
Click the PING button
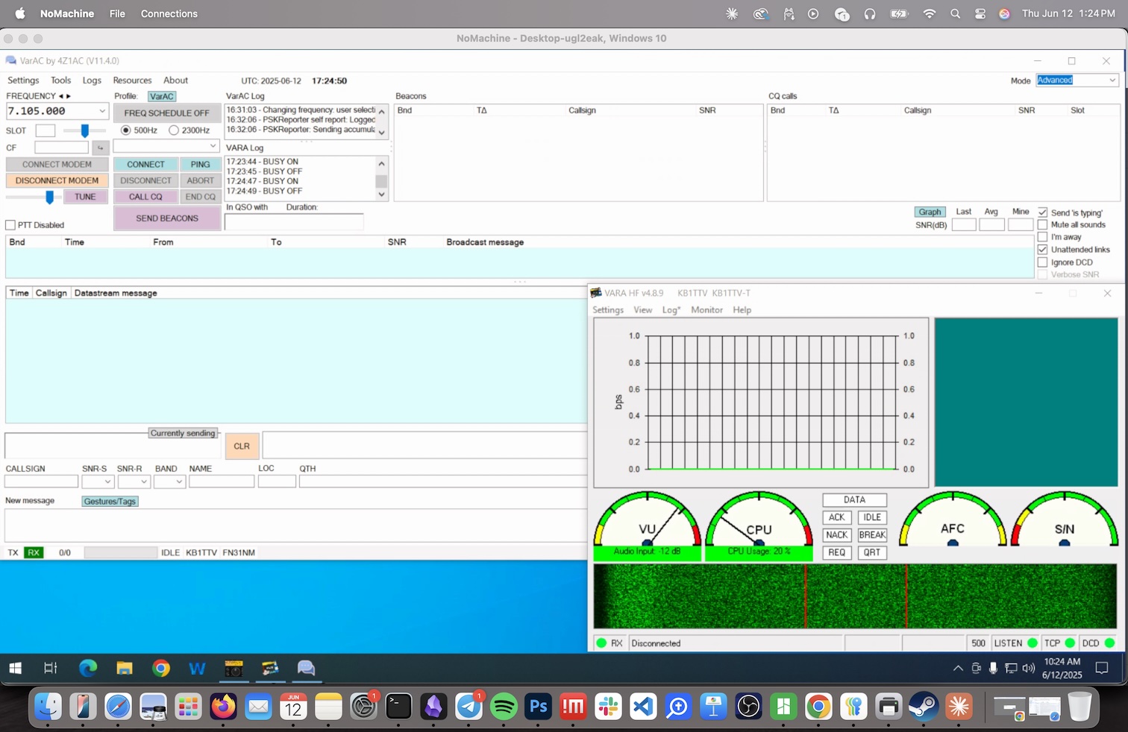pos(200,165)
